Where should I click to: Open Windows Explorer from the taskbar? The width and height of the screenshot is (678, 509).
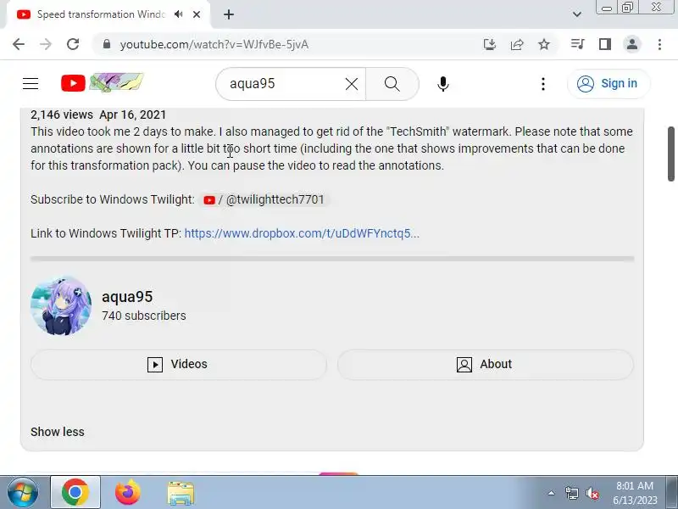pos(181,493)
